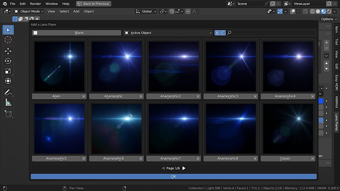The image size is (340, 191).
Task: Click the Blender logo icon
Action: [5, 4]
